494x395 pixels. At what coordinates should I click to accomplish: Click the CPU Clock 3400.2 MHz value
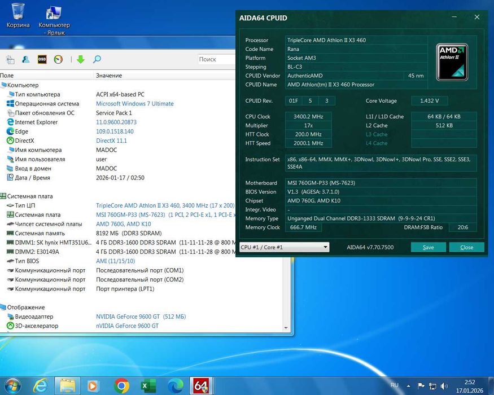(308, 117)
